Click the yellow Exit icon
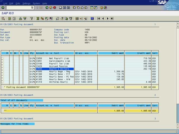This screenshot has width=179, height=134. [x=51, y=8]
